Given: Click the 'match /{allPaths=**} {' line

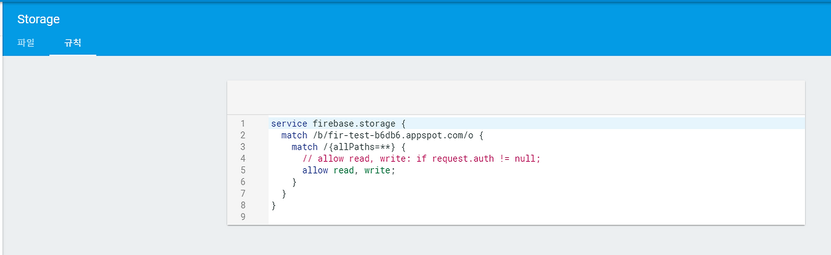Looking at the screenshot, I should pos(348,147).
